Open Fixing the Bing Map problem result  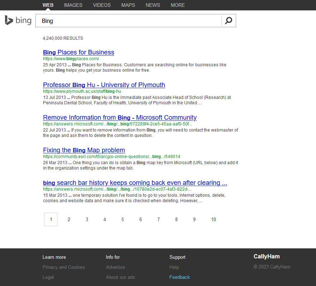(84, 150)
